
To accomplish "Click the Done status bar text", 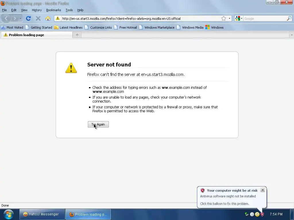I will 5,205.
